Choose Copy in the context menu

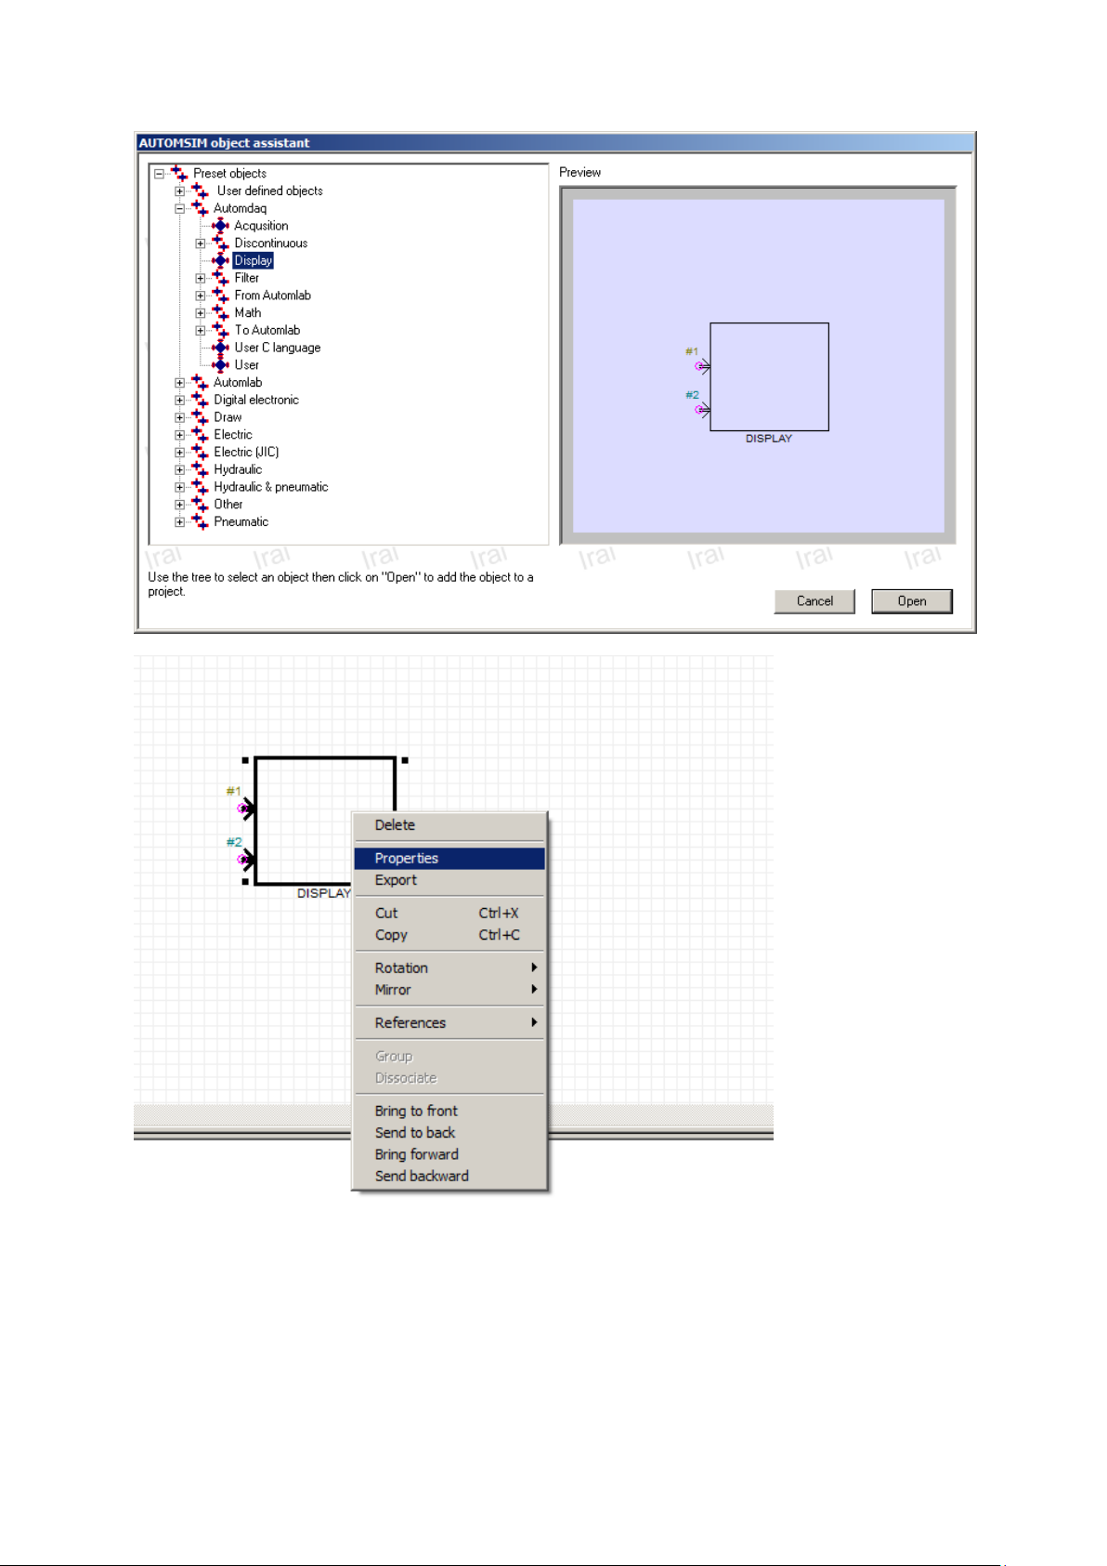[449, 935]
